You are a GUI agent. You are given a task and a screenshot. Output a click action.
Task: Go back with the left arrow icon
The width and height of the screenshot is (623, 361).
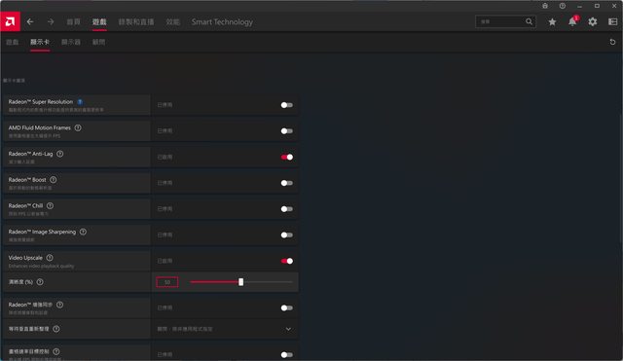coord(30,21)
